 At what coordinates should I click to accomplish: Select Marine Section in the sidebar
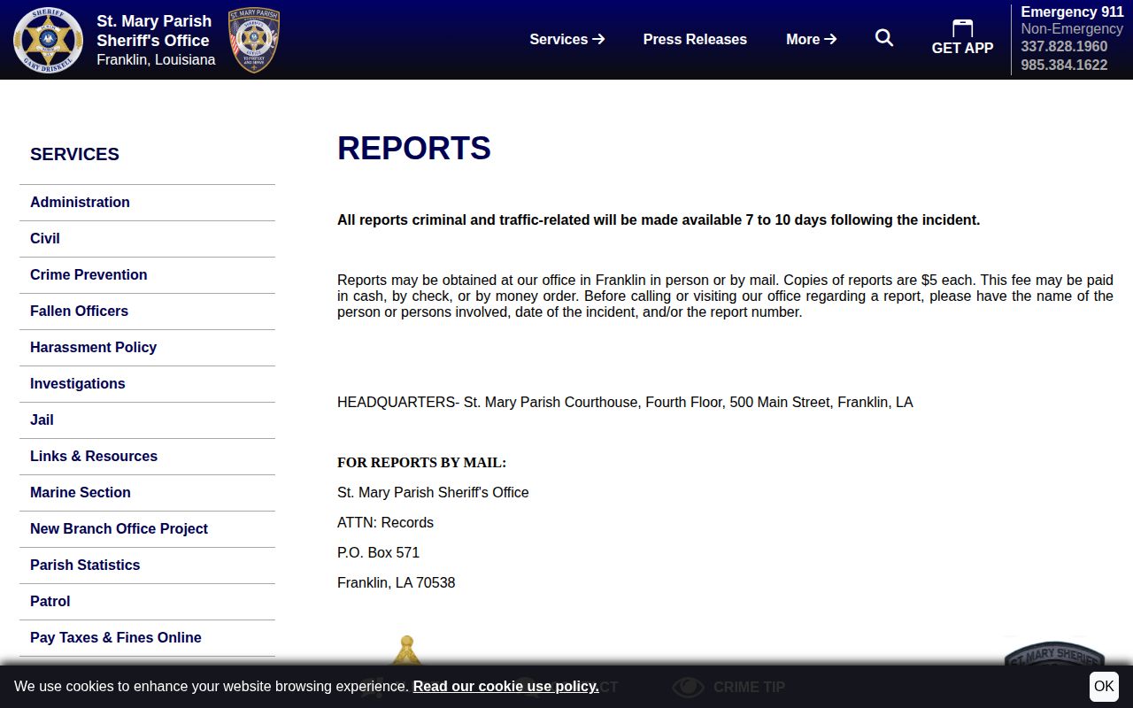tap(147, 493)
